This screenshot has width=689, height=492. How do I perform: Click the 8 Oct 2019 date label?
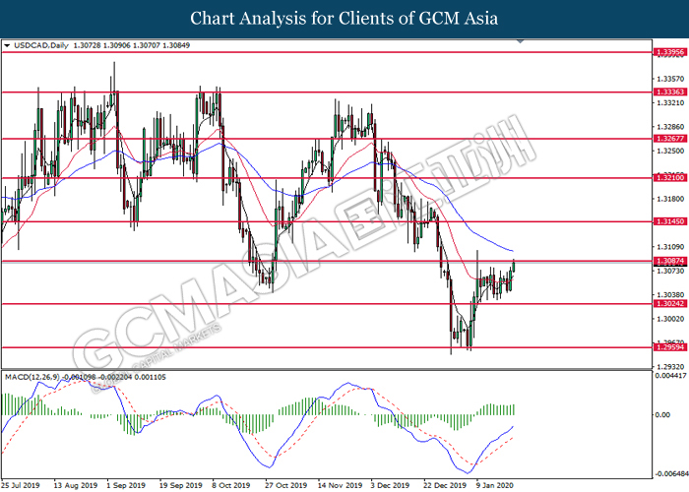(231, 485)
